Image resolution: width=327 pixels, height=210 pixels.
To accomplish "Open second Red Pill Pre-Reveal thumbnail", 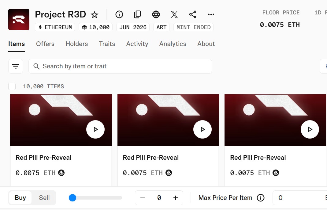I will click(168, 120).
